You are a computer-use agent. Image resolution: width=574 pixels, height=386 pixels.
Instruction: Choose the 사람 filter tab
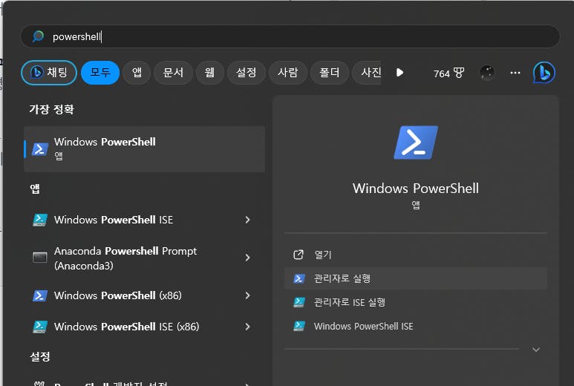287,73
